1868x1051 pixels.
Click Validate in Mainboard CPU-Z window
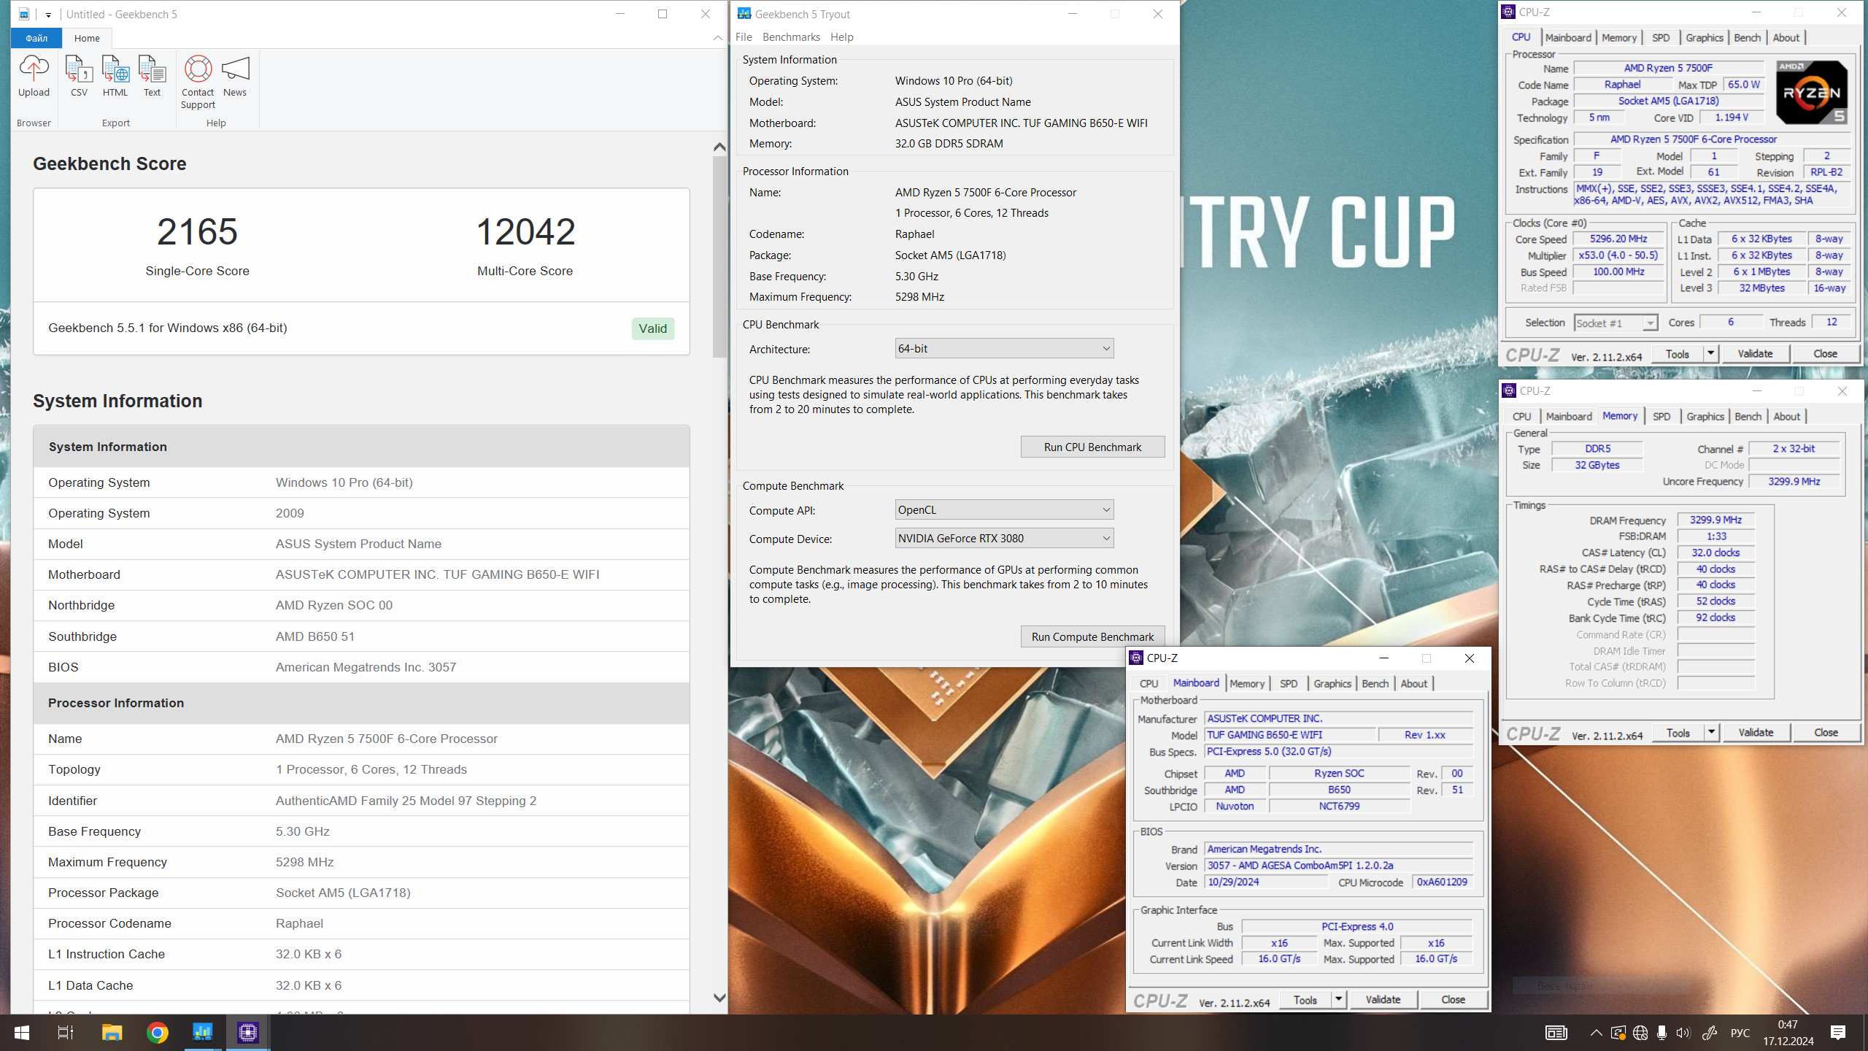tap(1383, 999)
